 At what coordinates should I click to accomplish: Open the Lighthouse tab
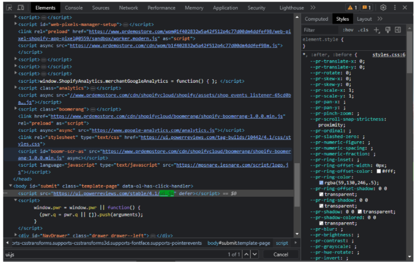[292, 8]
